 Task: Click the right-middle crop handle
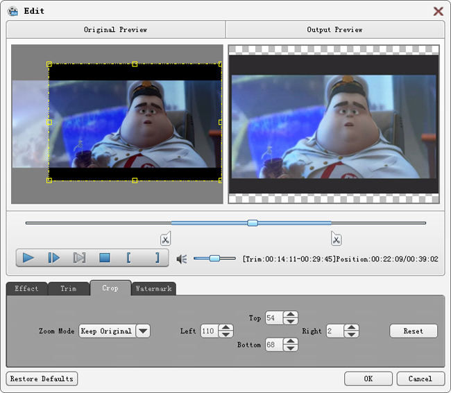click(221, 122)
